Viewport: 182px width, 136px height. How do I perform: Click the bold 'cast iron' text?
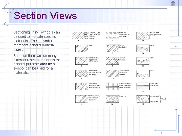(47, 64)
